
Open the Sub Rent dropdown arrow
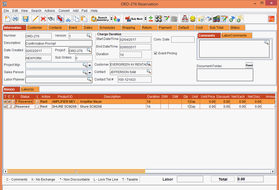click(145, 19)
